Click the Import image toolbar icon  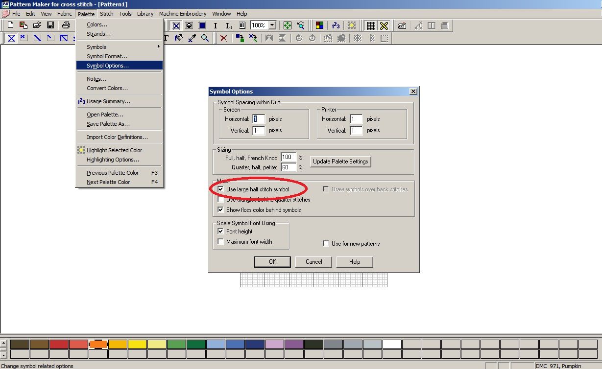tap(23, 25)
